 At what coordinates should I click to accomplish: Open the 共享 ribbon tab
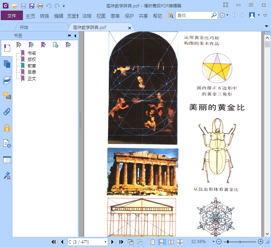pyautogui.click(x=143, y=16)
